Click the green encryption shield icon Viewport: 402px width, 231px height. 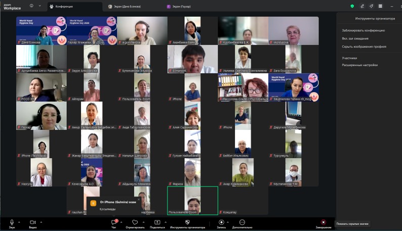352,6
